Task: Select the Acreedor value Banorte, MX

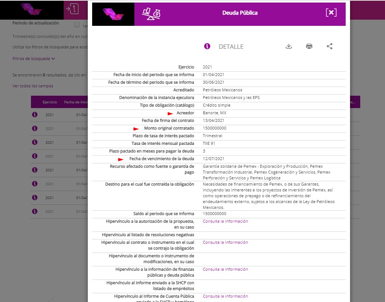Action: pyautogui.click(x=214, y=113)
